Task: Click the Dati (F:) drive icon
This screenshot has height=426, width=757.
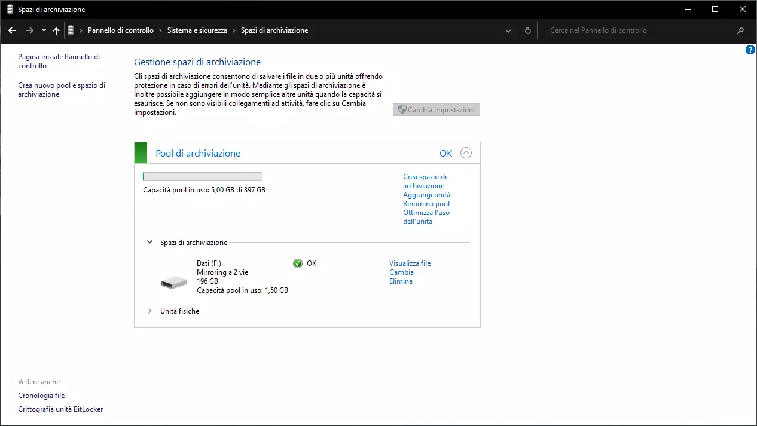Action: pos(174,281)
